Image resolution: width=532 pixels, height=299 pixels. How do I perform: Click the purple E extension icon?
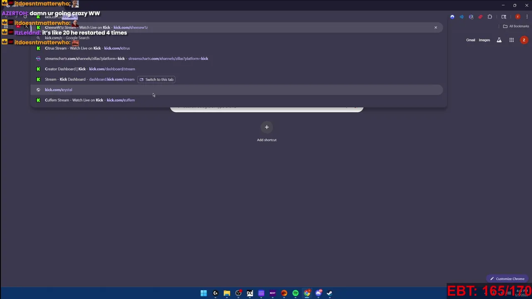click(x=471, y=17)
